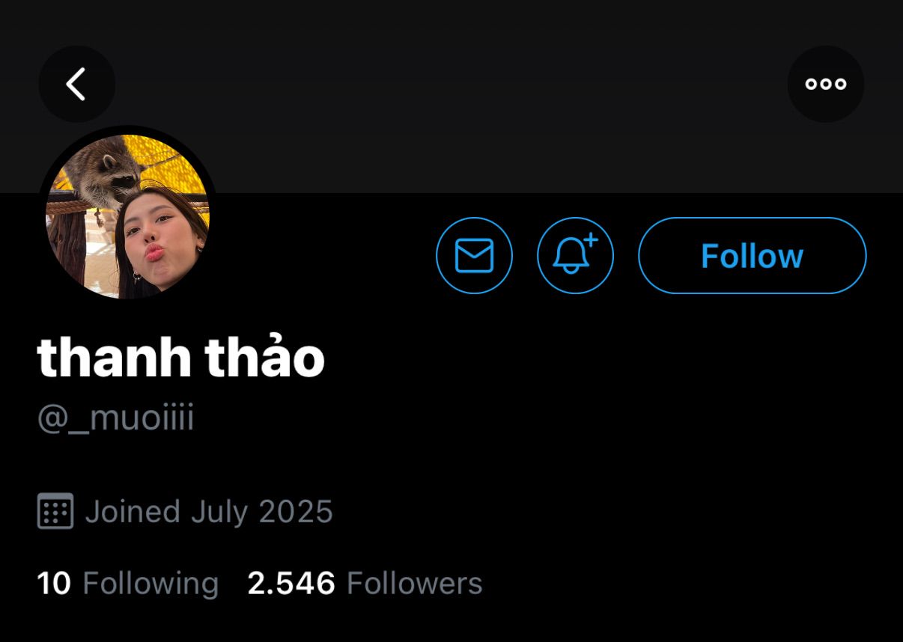This screenshot has width=903, height=642.
Task: Open the profile picture with the raccoon
Action: (127, 216)
